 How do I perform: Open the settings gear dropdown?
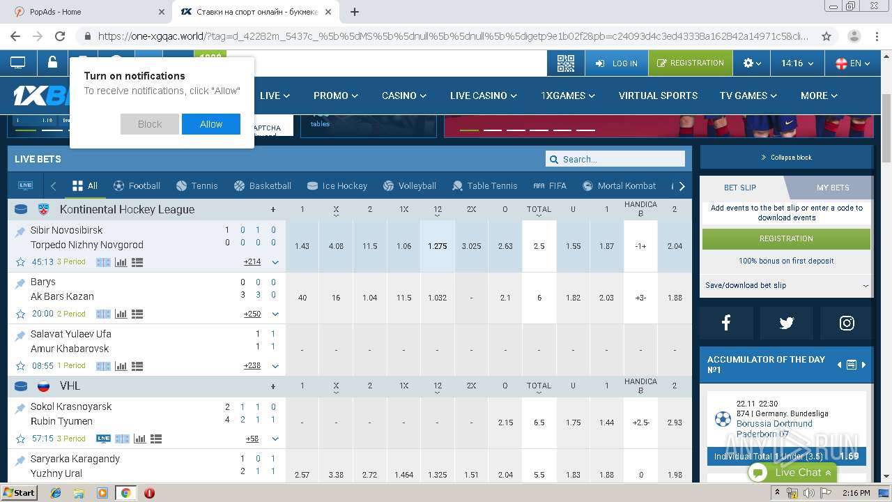coord(751,63)
